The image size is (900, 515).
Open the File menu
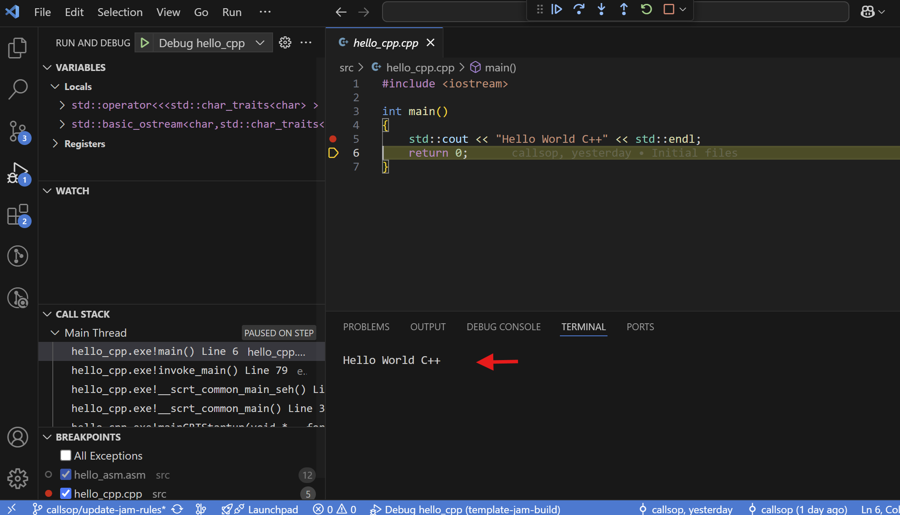42,12
